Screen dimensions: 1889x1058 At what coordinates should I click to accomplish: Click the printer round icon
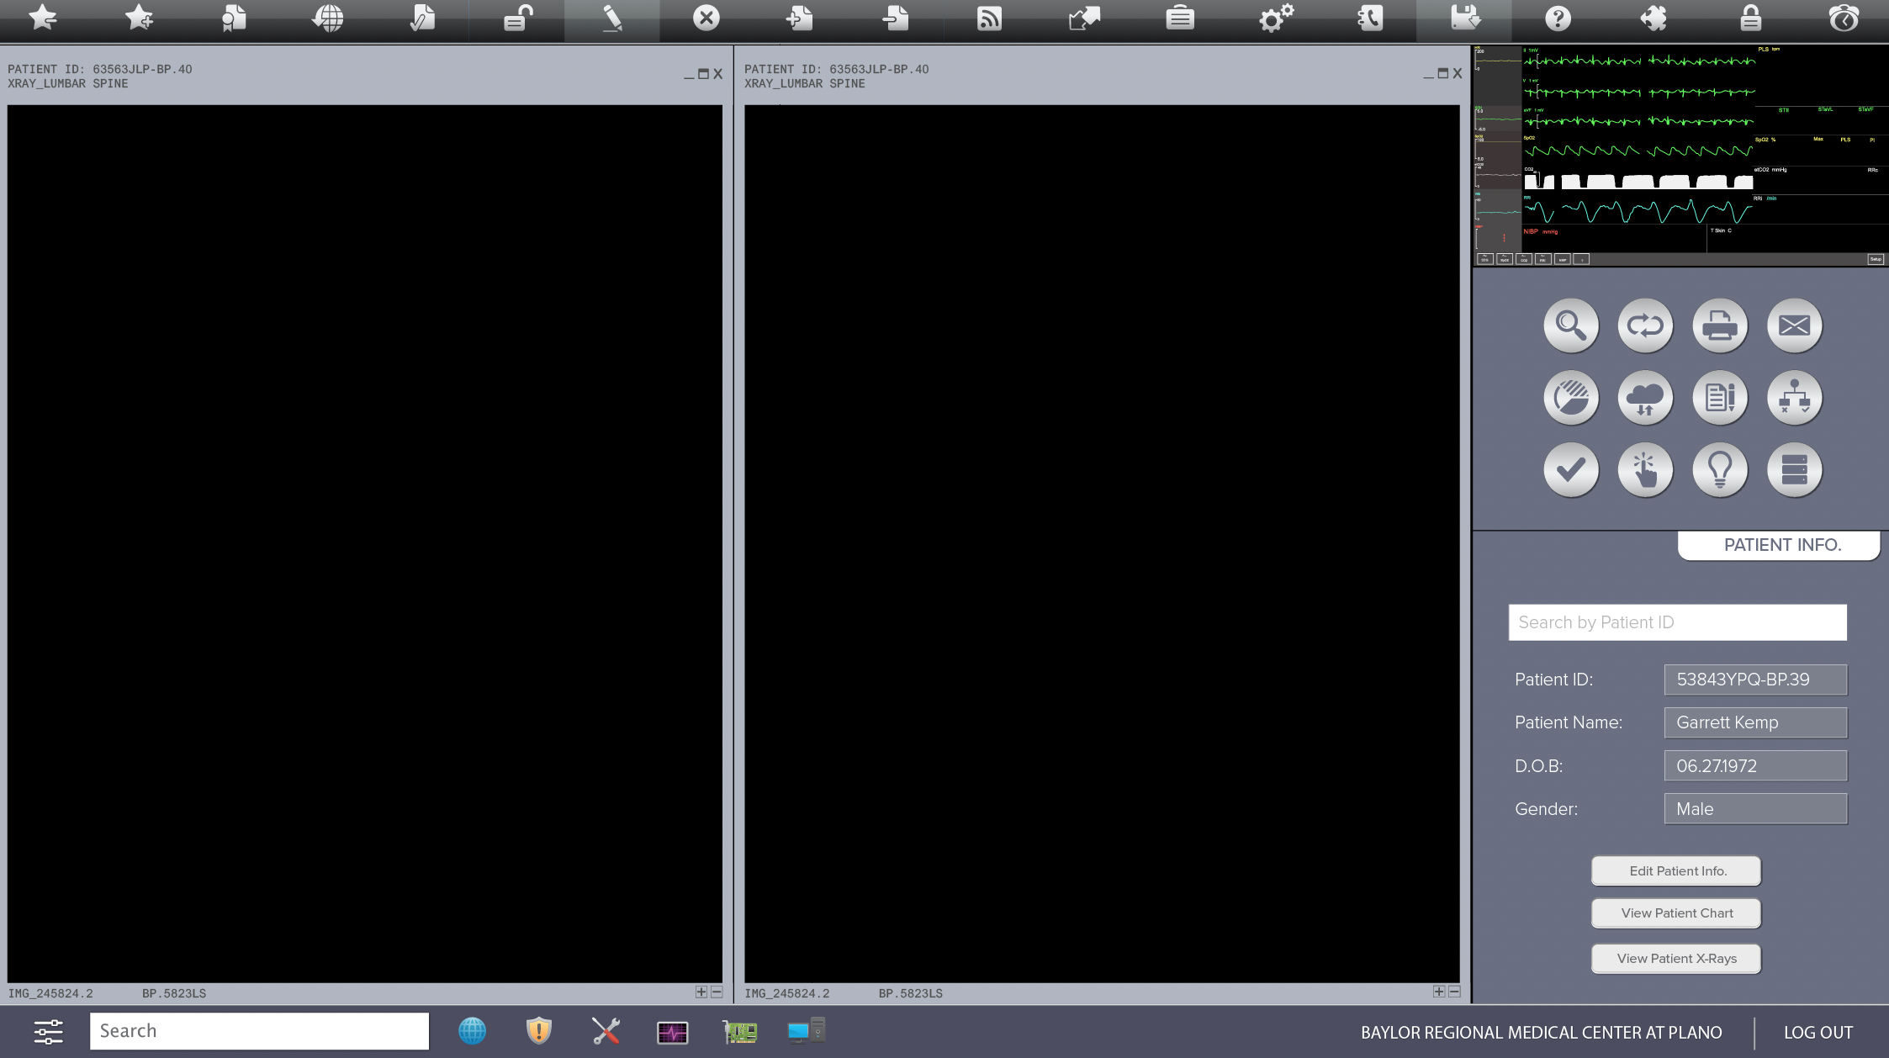[x=1719, y=325]
